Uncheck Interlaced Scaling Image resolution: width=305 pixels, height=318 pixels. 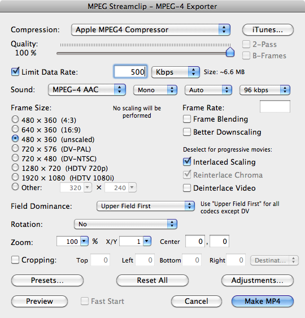[187, 162]
